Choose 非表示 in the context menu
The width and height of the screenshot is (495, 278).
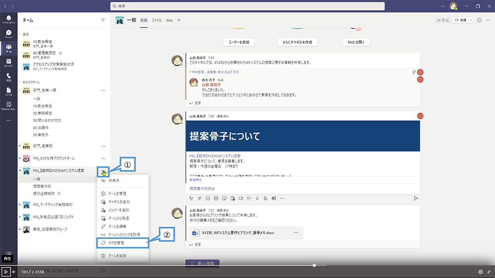coord(122,181)
